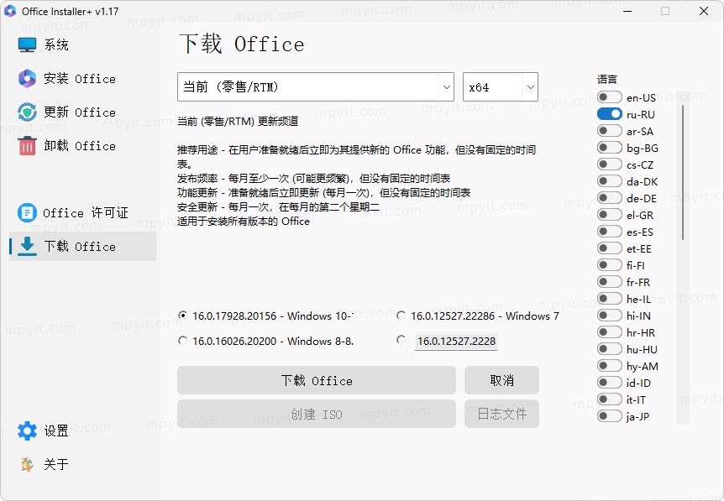This screenshot has width=724, height=501.
Task: Toggle the bg-BG language switch
Action: (x=610, y=148)
